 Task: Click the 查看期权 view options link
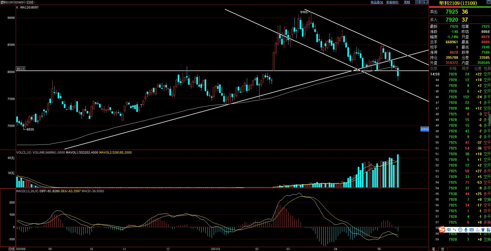(392, 2)
